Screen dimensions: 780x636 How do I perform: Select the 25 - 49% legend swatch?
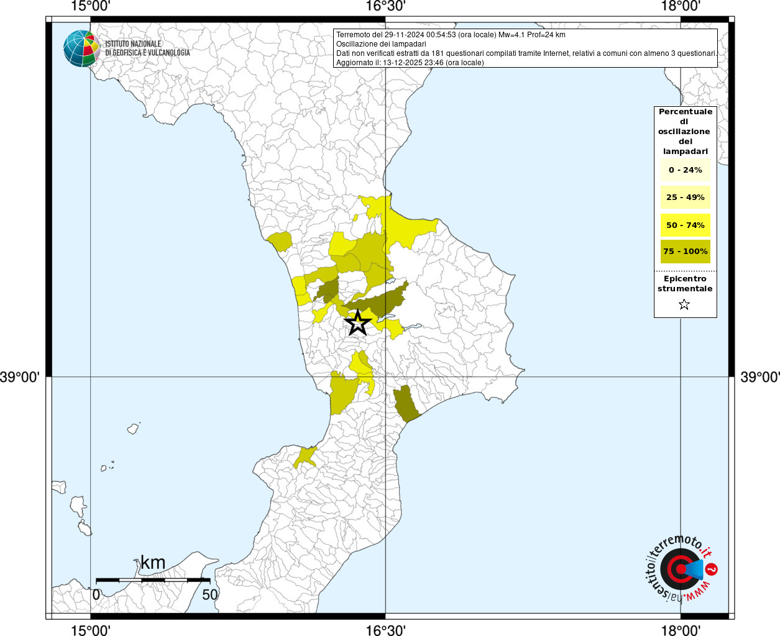point(685,198)
